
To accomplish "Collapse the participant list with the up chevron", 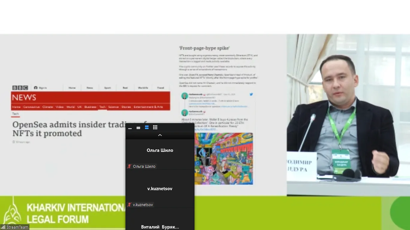I will (x=160, y=135).
